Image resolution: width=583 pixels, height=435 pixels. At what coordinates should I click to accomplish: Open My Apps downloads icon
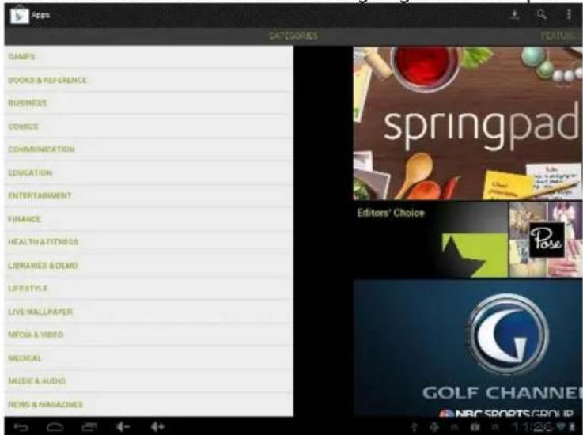515,15
